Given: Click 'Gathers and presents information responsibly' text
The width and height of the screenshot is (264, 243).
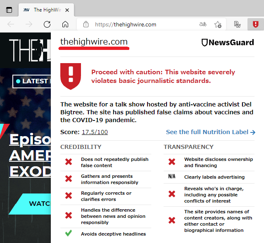Looking at the screenshot, I should [x=109, y=179].
